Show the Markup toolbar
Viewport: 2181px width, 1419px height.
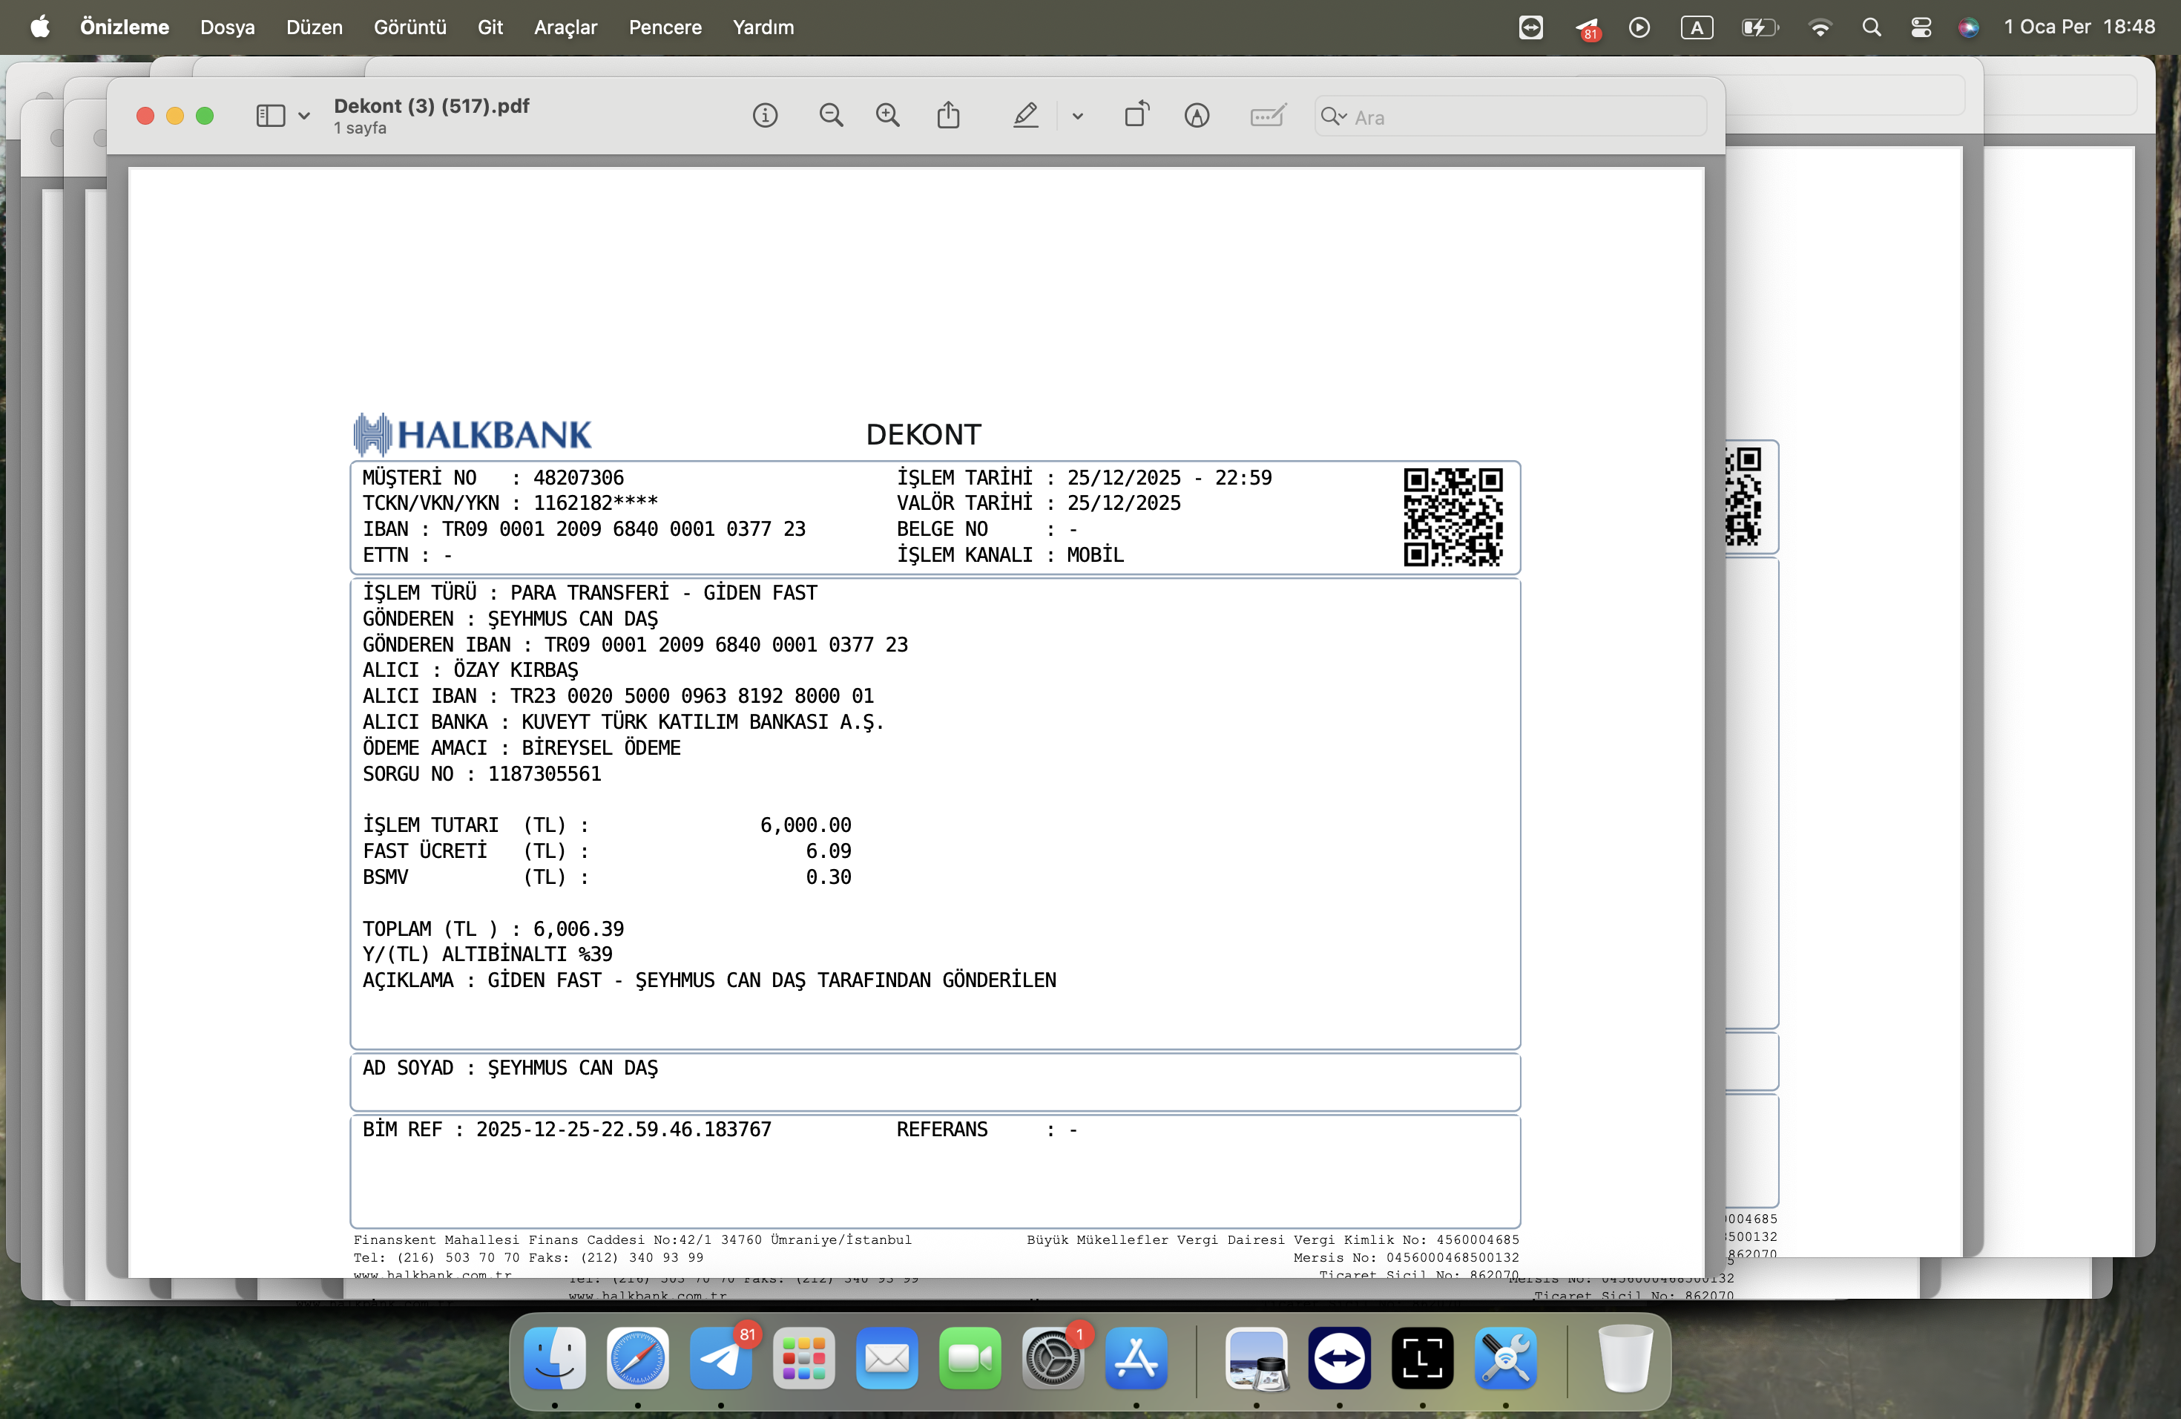(x=1197, y=116)
